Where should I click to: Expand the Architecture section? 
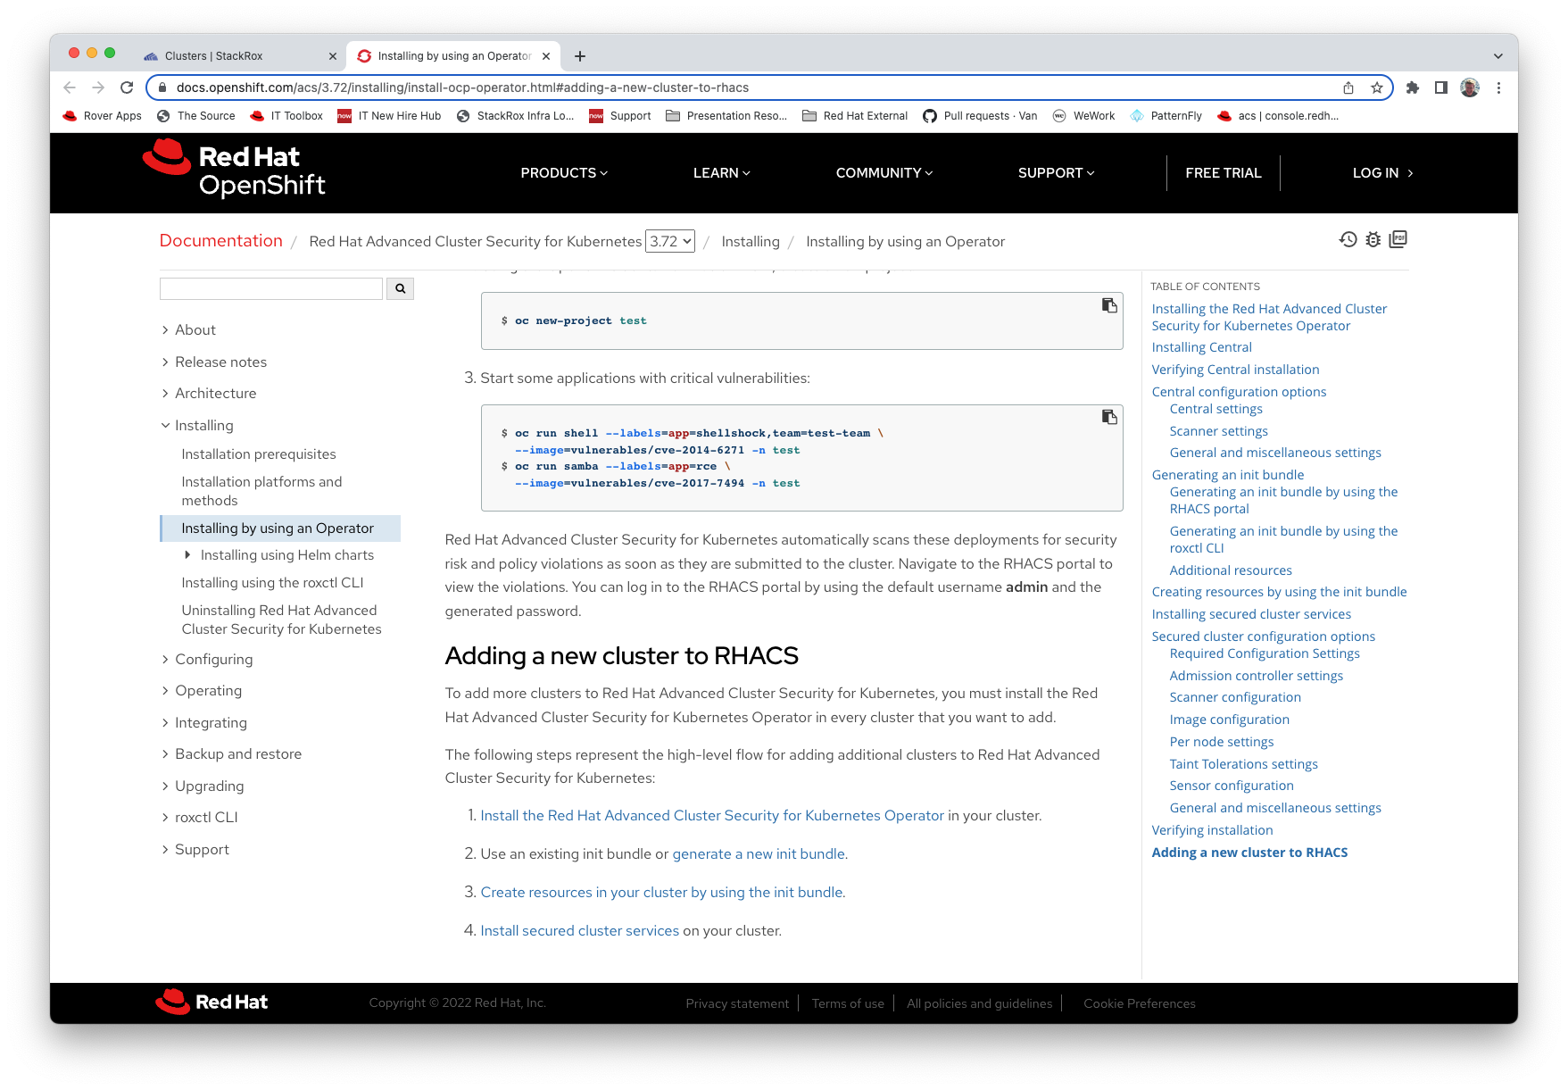coord(209,394)
